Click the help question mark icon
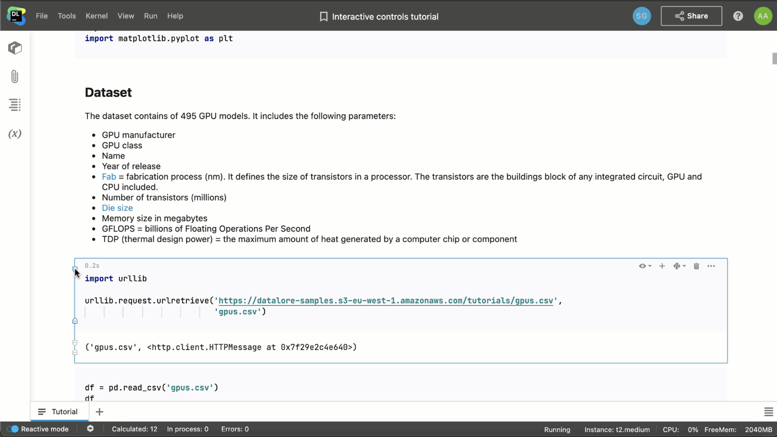The image size is (777, 437). pos(738,16)
